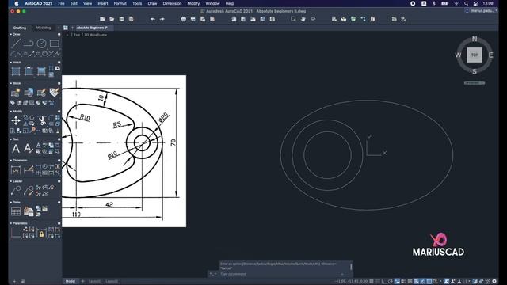Collapse the Table panel section
This screenshot has width=507, height=285.
point(10,203)
